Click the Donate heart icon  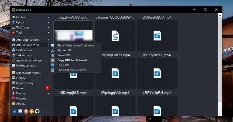(x=14, y=98)
